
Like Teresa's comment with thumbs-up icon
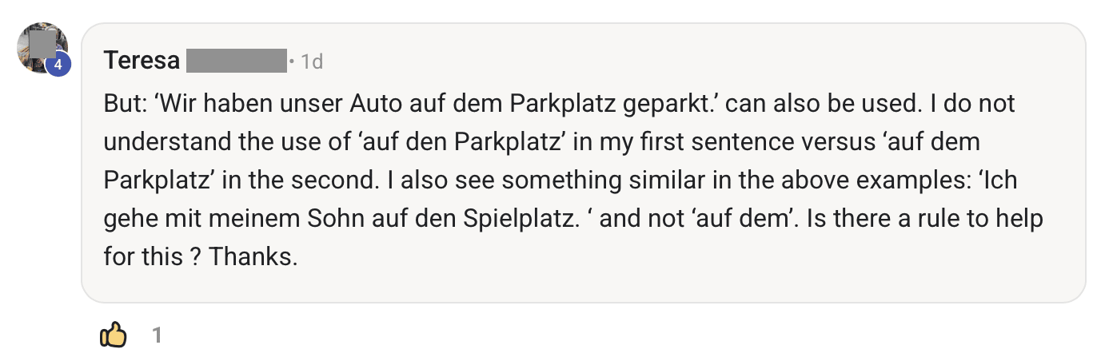coord(113,336)
